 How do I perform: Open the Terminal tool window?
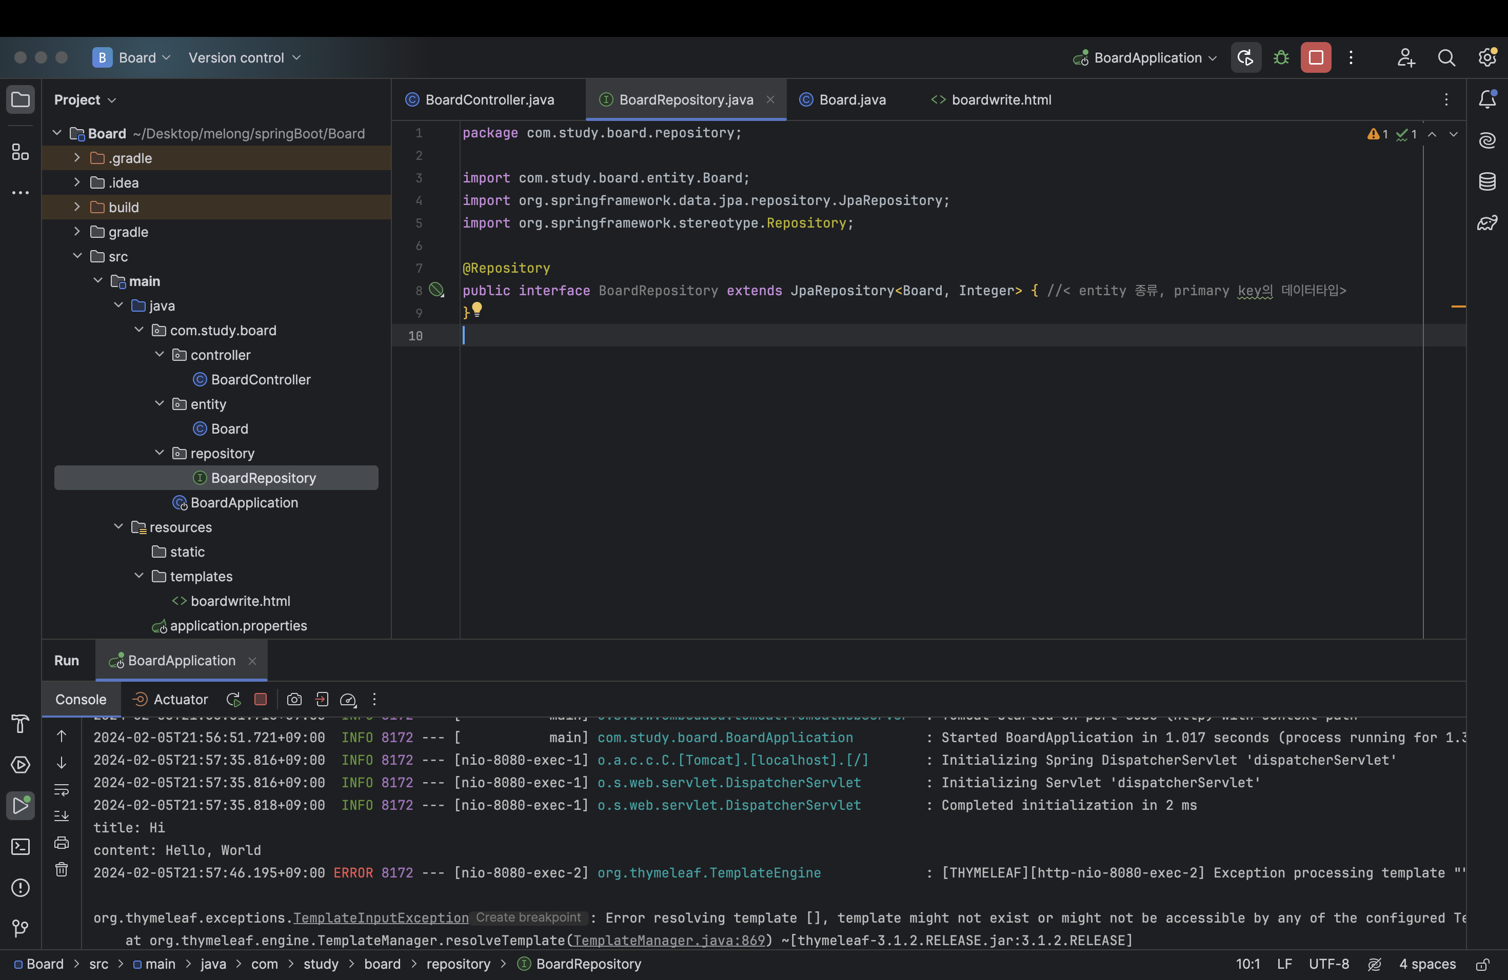coord(21,846)
